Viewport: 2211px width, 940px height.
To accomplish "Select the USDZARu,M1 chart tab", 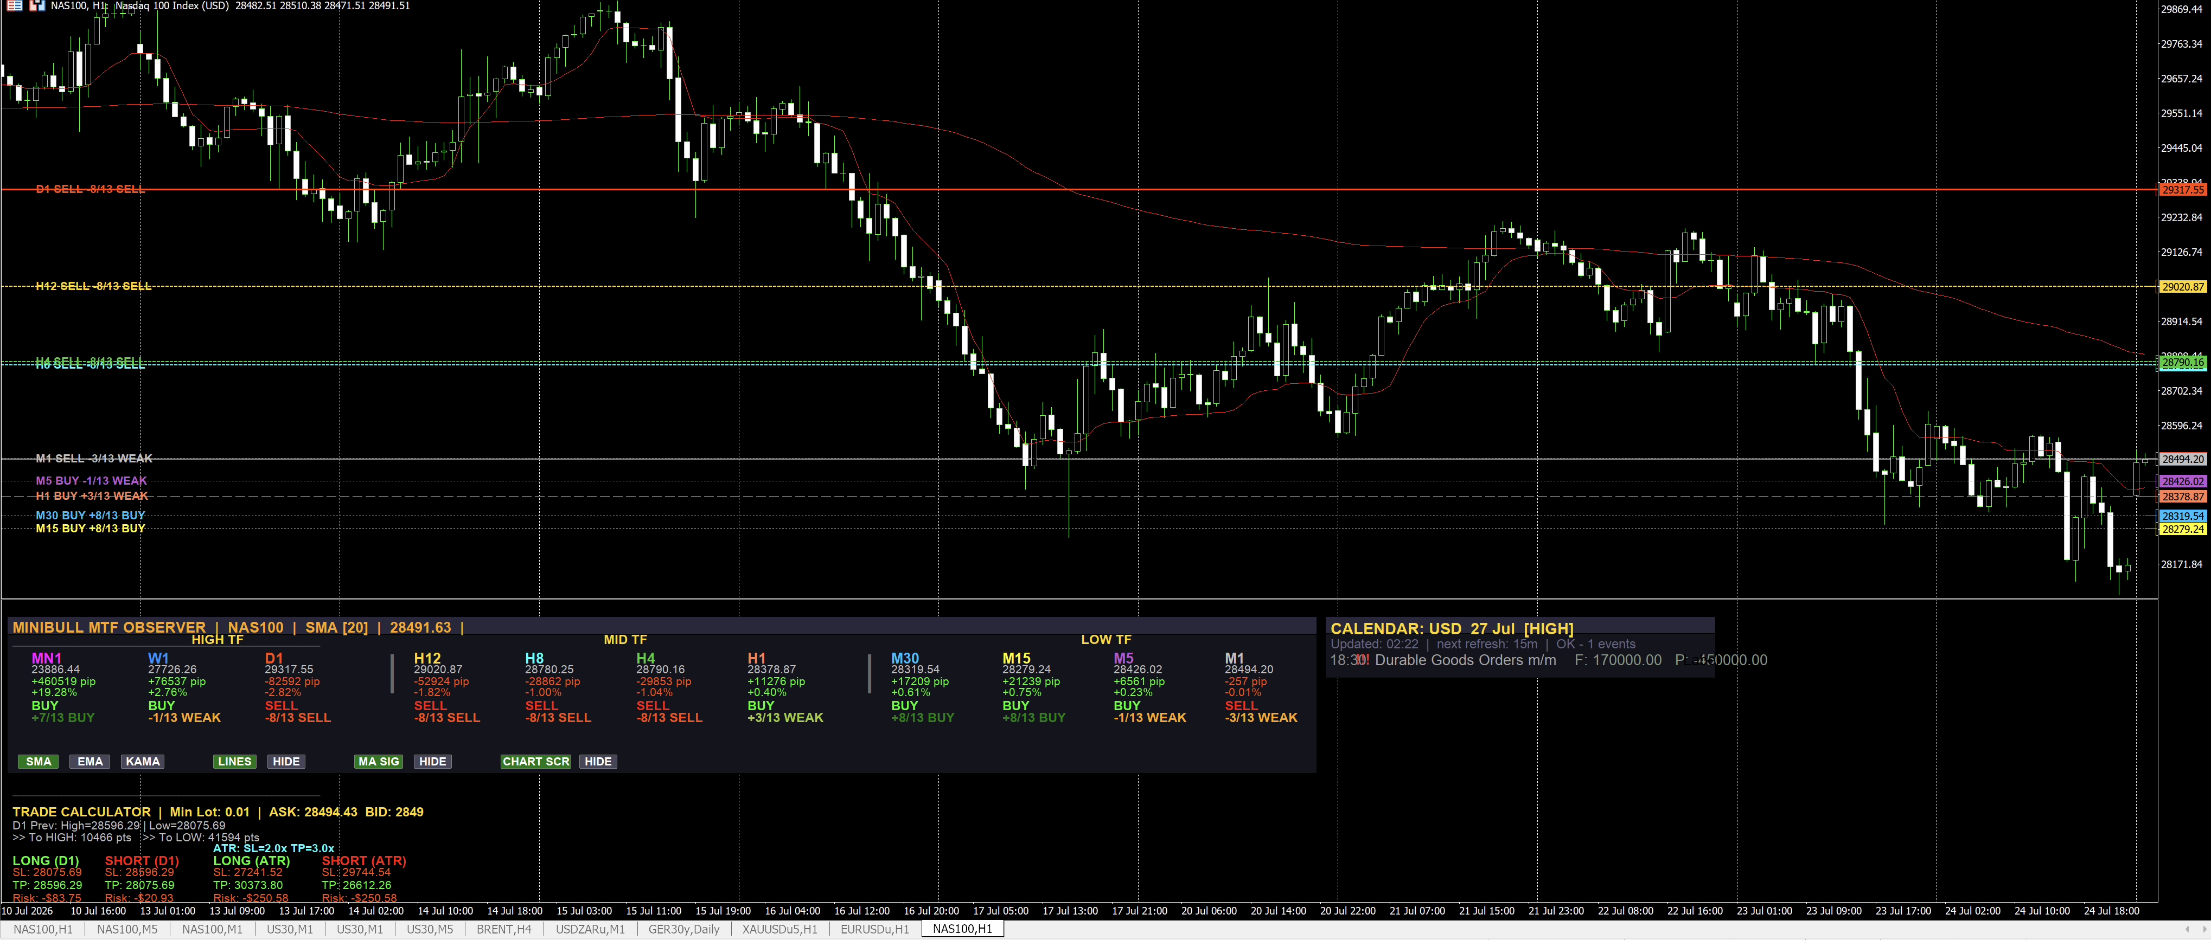I will pos(590,929).
